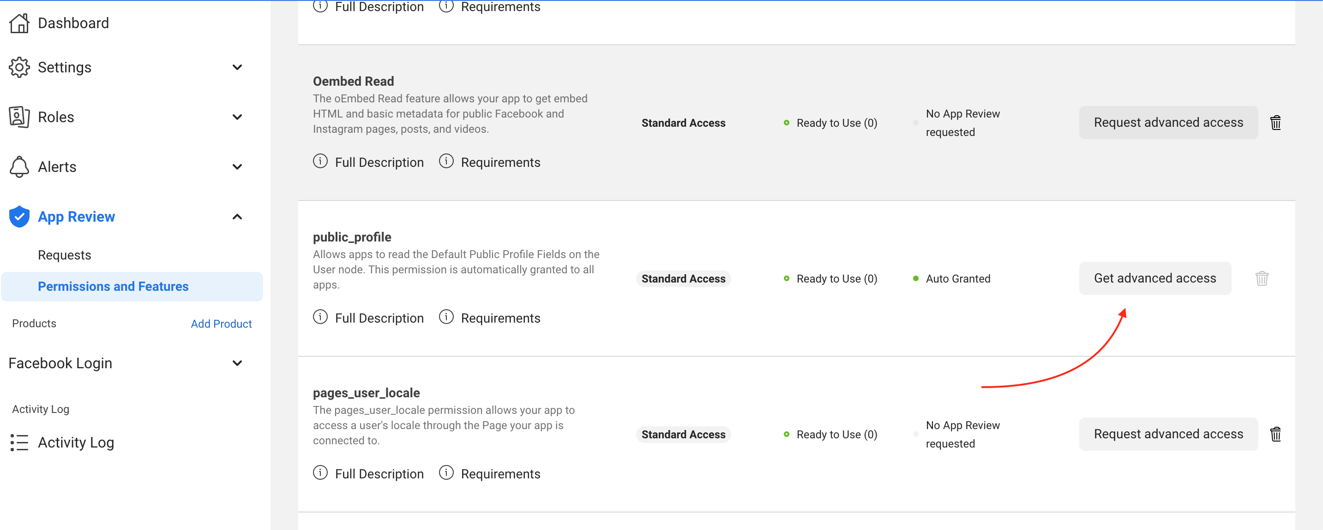Image resolution: width=1323 pixels, height=530 pixels.
Task: Click Standard Access badge in public_profile row
Action: [x=683, y=278]
